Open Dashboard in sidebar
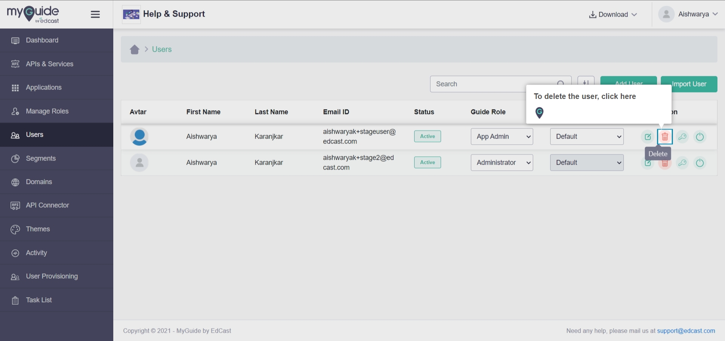725x341 pixels. 57,40
